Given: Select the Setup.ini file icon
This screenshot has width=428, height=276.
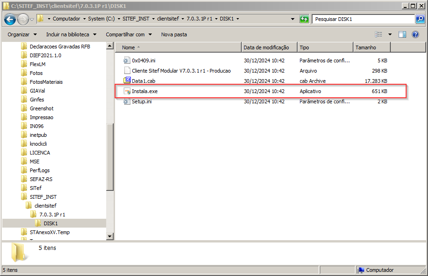Looking at the screenshot, I should (x=127, y=101).
